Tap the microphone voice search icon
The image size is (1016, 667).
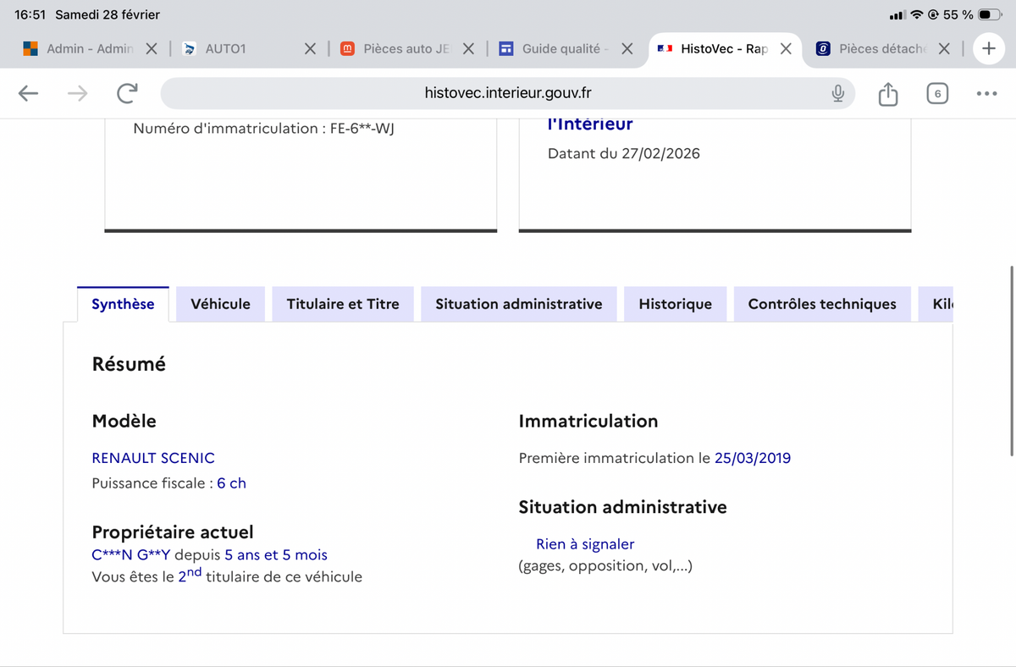point(837,94)
